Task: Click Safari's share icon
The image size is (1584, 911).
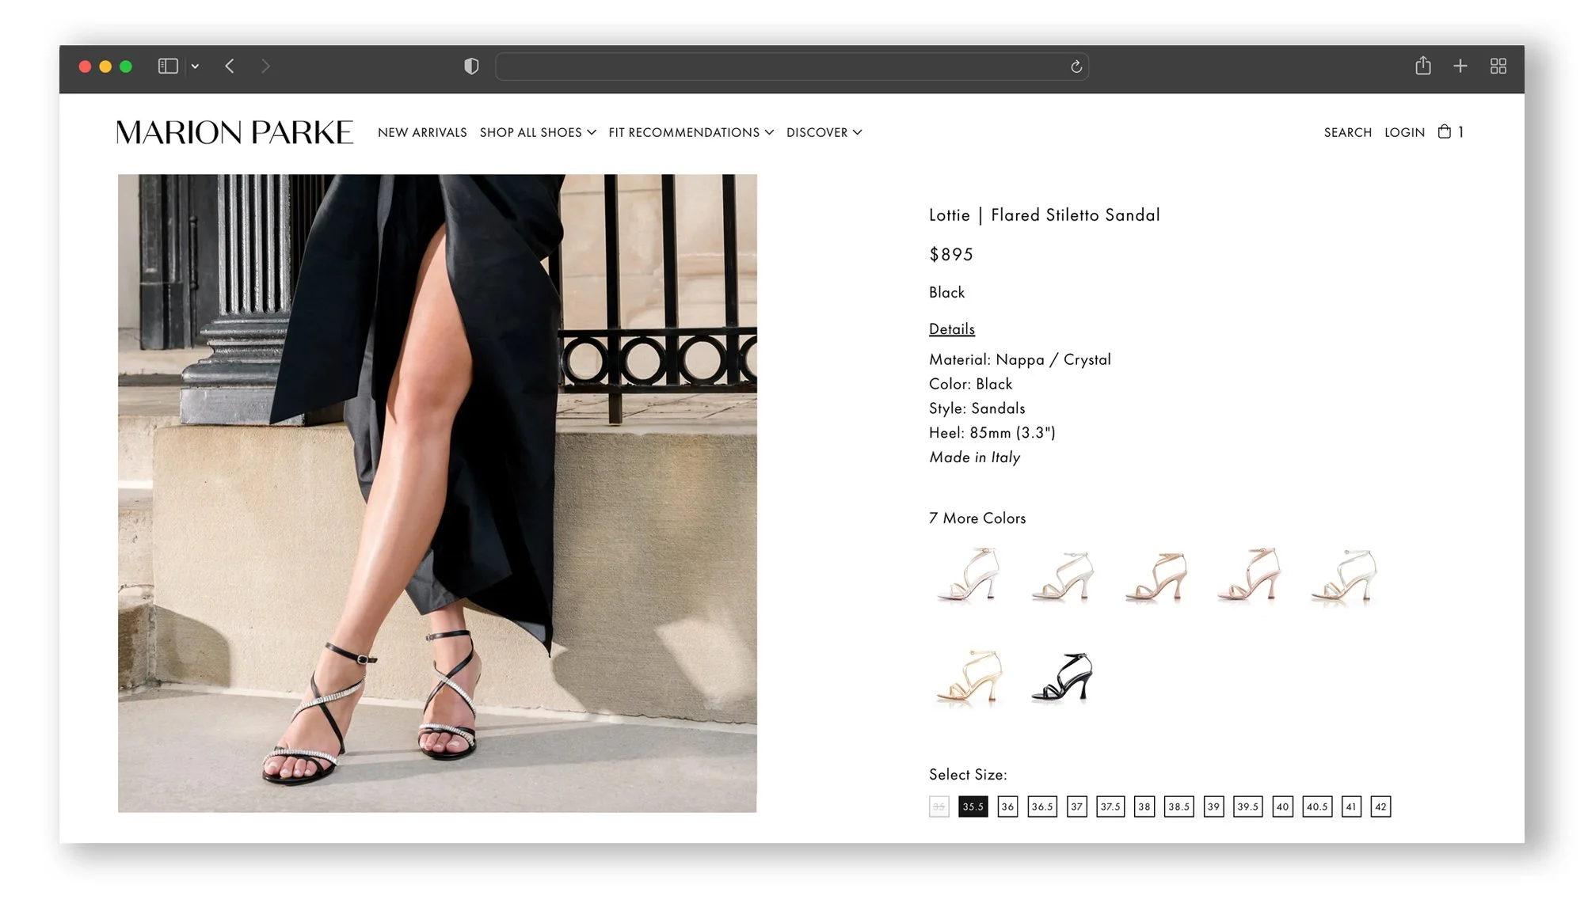Action: [1423, 66]
